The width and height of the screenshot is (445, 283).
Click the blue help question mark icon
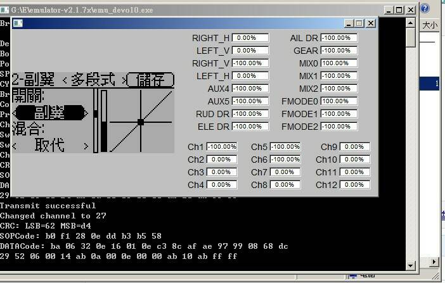[x=425, y=8]
